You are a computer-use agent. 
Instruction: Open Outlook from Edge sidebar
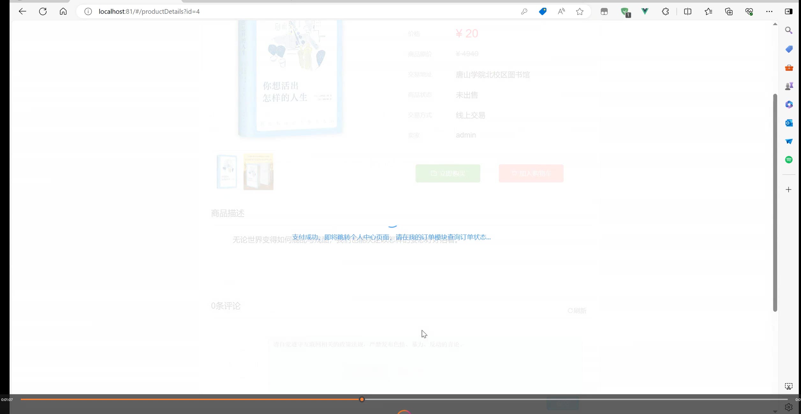789,123
